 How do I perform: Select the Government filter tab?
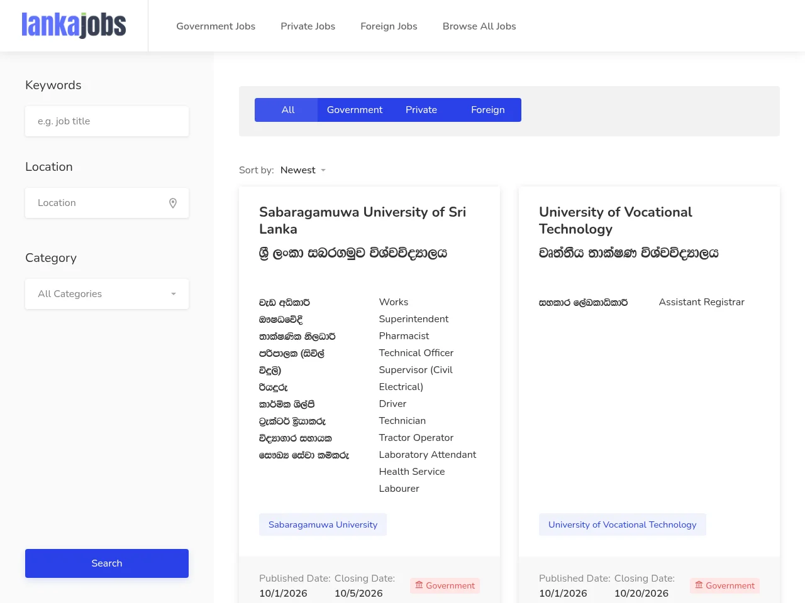pos(355,110)
